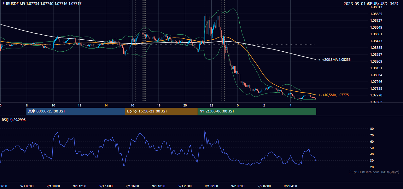403x189 pixels.
Task: Click hour 14 on the price chart time axis
Action: tap(106, 105)
